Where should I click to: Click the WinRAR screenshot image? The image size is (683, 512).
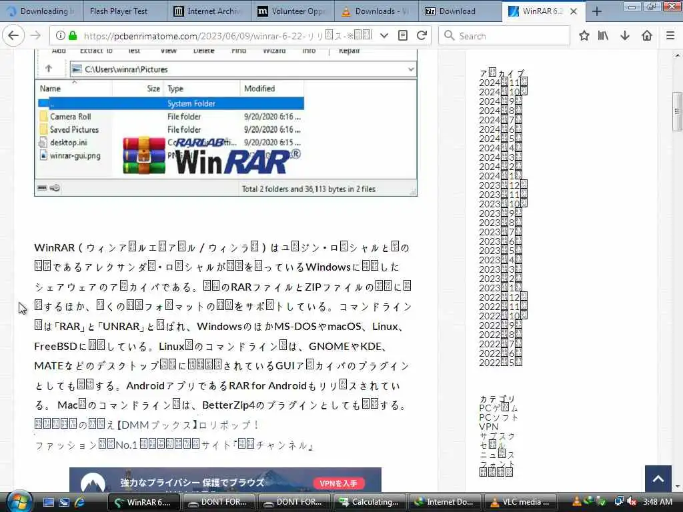[x=225, y=123]
